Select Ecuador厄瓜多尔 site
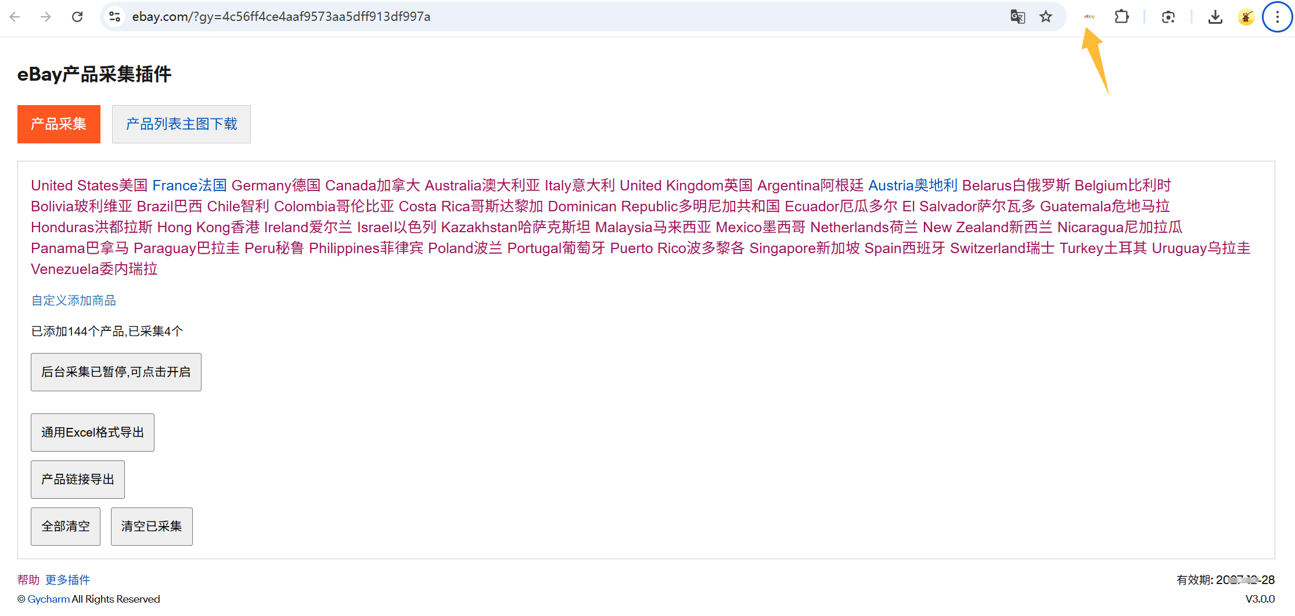 (x=841, y=207)
